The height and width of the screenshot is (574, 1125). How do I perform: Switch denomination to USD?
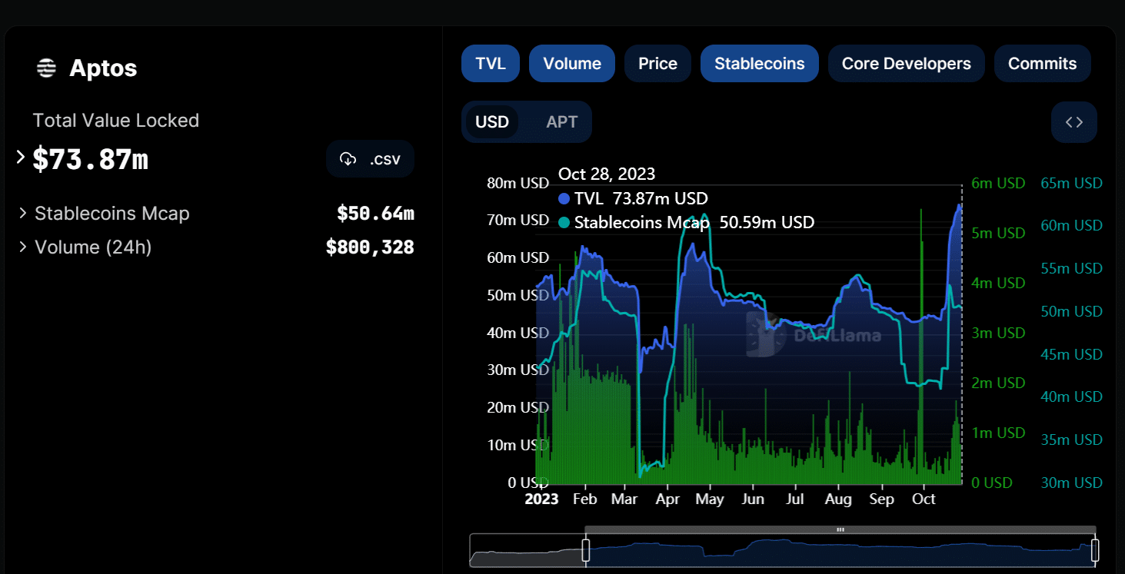click(492, 122)
